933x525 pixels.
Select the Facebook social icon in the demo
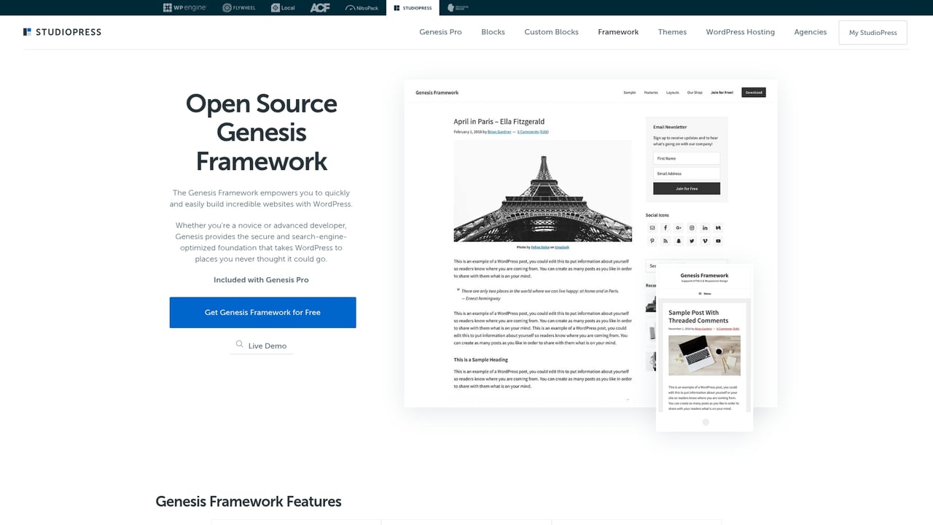pos(665,227)
